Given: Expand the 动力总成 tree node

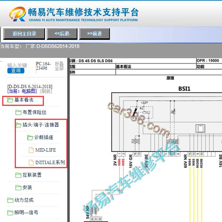Looking at the screenshot, I should point(24,200).
